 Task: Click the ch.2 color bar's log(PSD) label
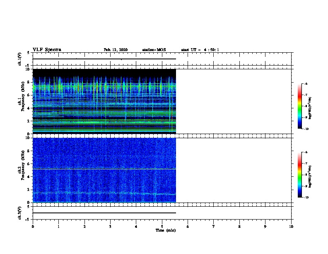310,176
